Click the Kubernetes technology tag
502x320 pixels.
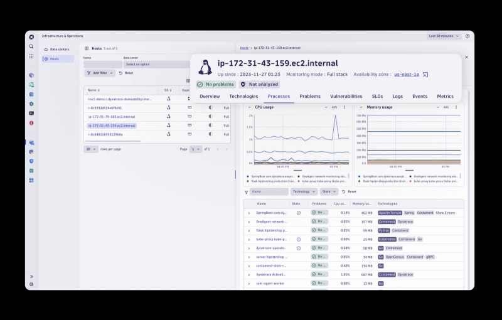click(387, 239)
